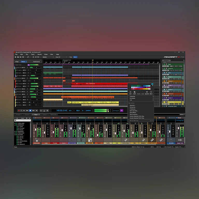The image size is (199, 199).
Task: Click the Cut icon in context menu
Action: pyautogui.click(x=130, y=92)
